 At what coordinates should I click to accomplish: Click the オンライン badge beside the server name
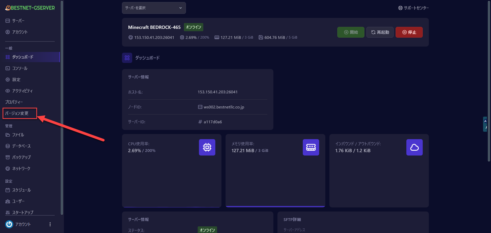[x=194, y=27]
